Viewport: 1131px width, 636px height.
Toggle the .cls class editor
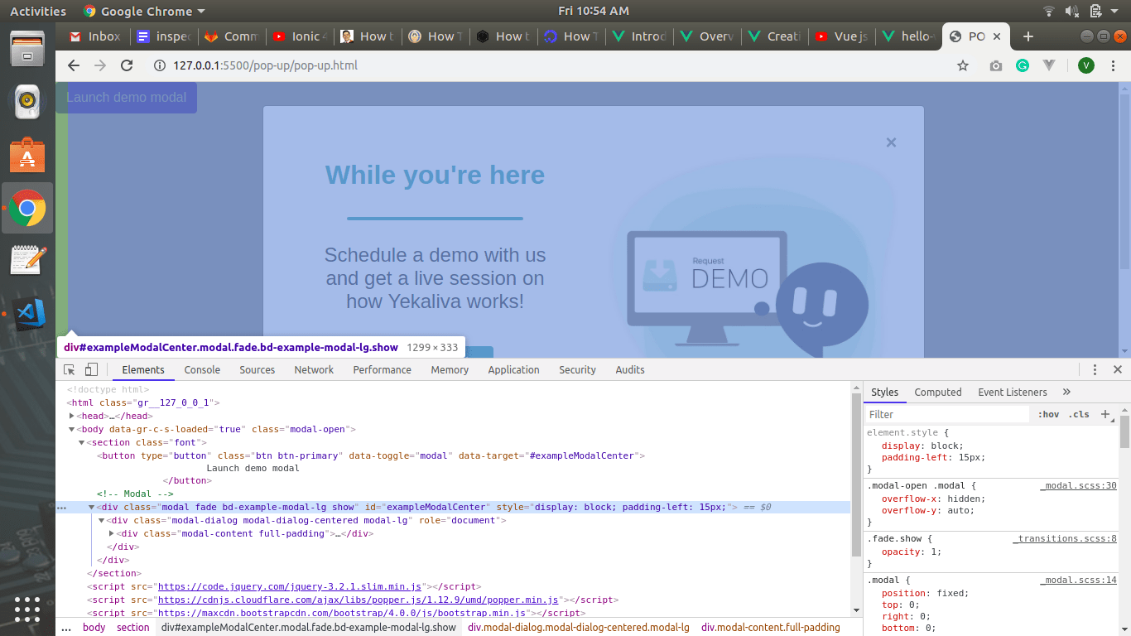pyautogui.click(x=1079, y=414)
